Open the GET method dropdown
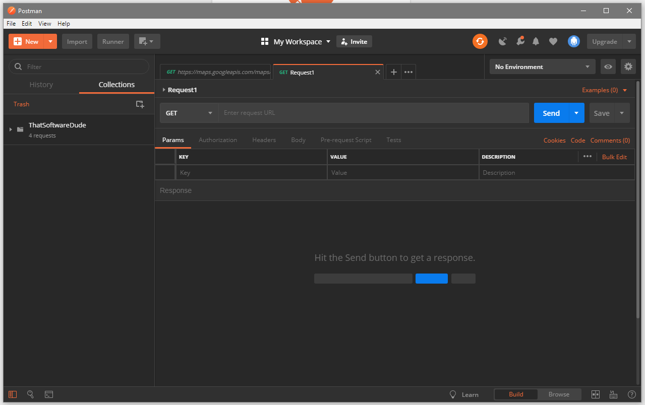 (189, 113)
